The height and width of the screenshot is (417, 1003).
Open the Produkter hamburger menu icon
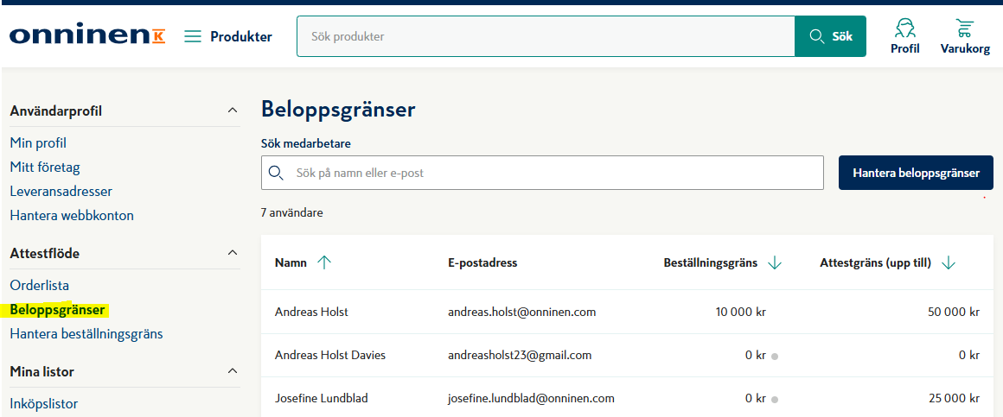coord(193,36)
